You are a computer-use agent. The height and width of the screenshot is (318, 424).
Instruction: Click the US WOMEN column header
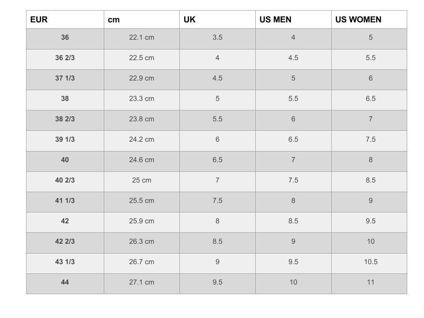click(369, 19)
